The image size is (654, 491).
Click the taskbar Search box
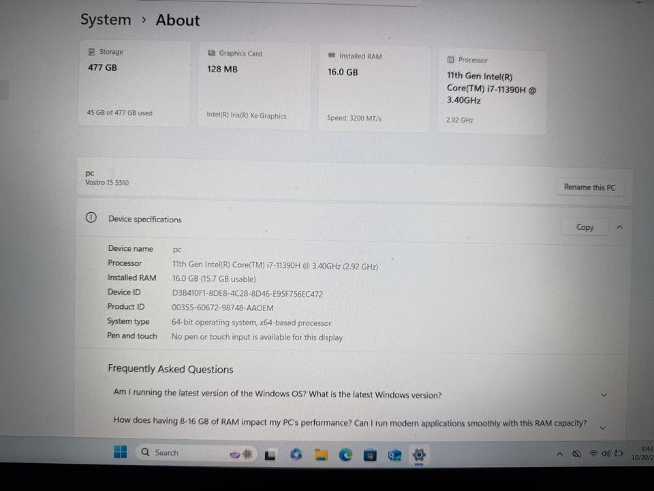tap(196, 453)
